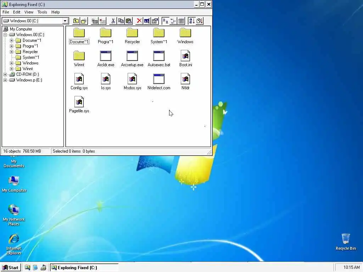Click the Rename toolbar icon
Viewport: 363px width, 272px height.
tap(147, 21)
